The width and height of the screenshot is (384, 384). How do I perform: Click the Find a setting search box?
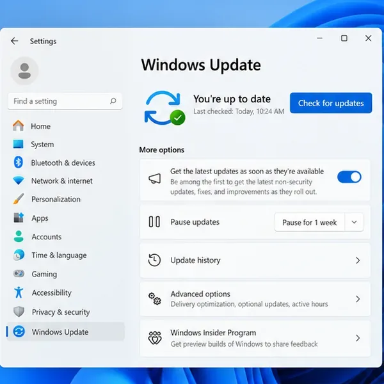coord(65,101)
